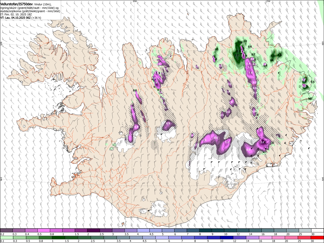
Task: Click the '1.2' precipitation value in east
Action: [x=310, y=99]
